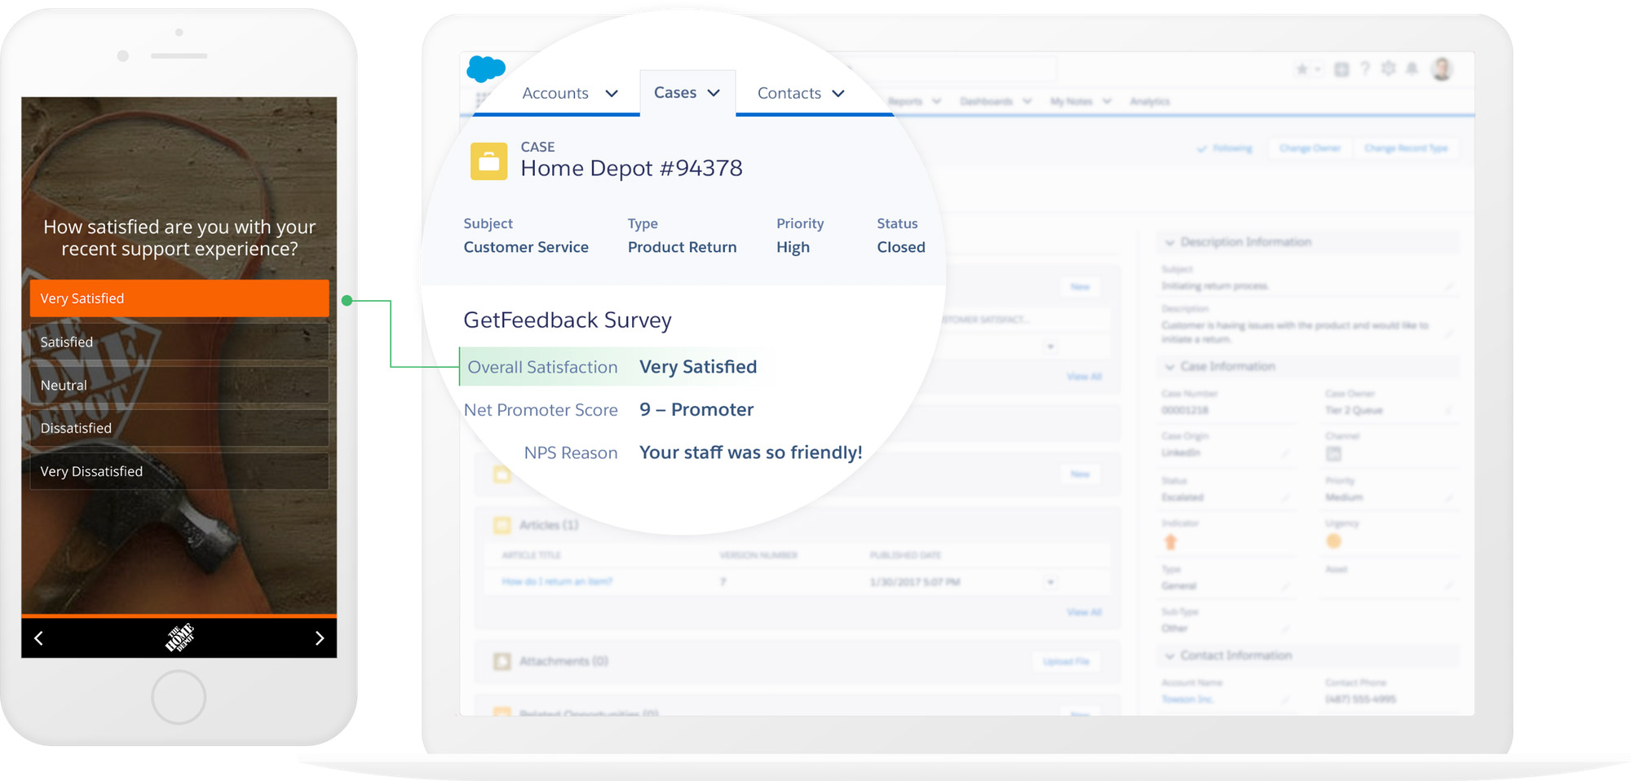Open the Contacts tab dropdown chevron
1631x781 pixels.
click(838, 94)
